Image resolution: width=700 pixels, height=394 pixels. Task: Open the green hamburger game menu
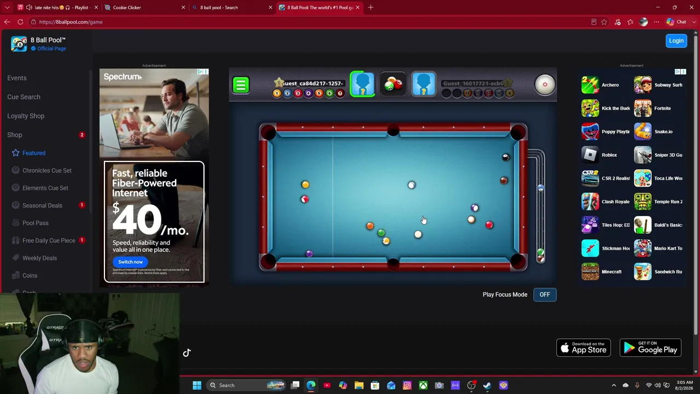click(x=241, y=85)
